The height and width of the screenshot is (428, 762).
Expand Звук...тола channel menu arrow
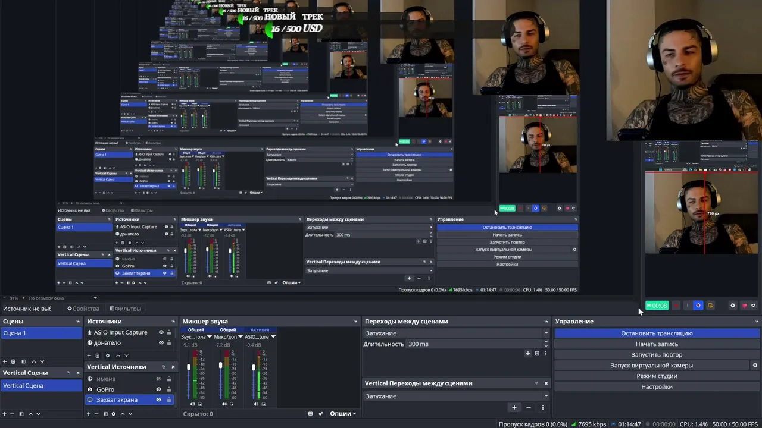click(x=209, y=337)
